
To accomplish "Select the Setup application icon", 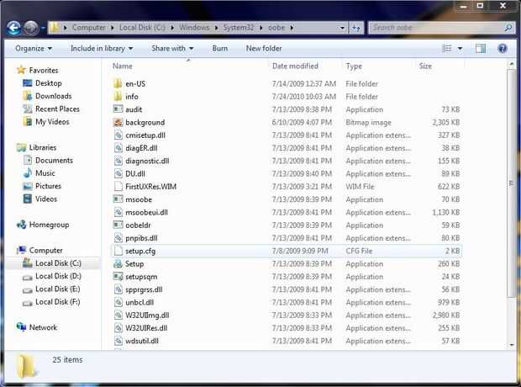I will click(118, 264).
